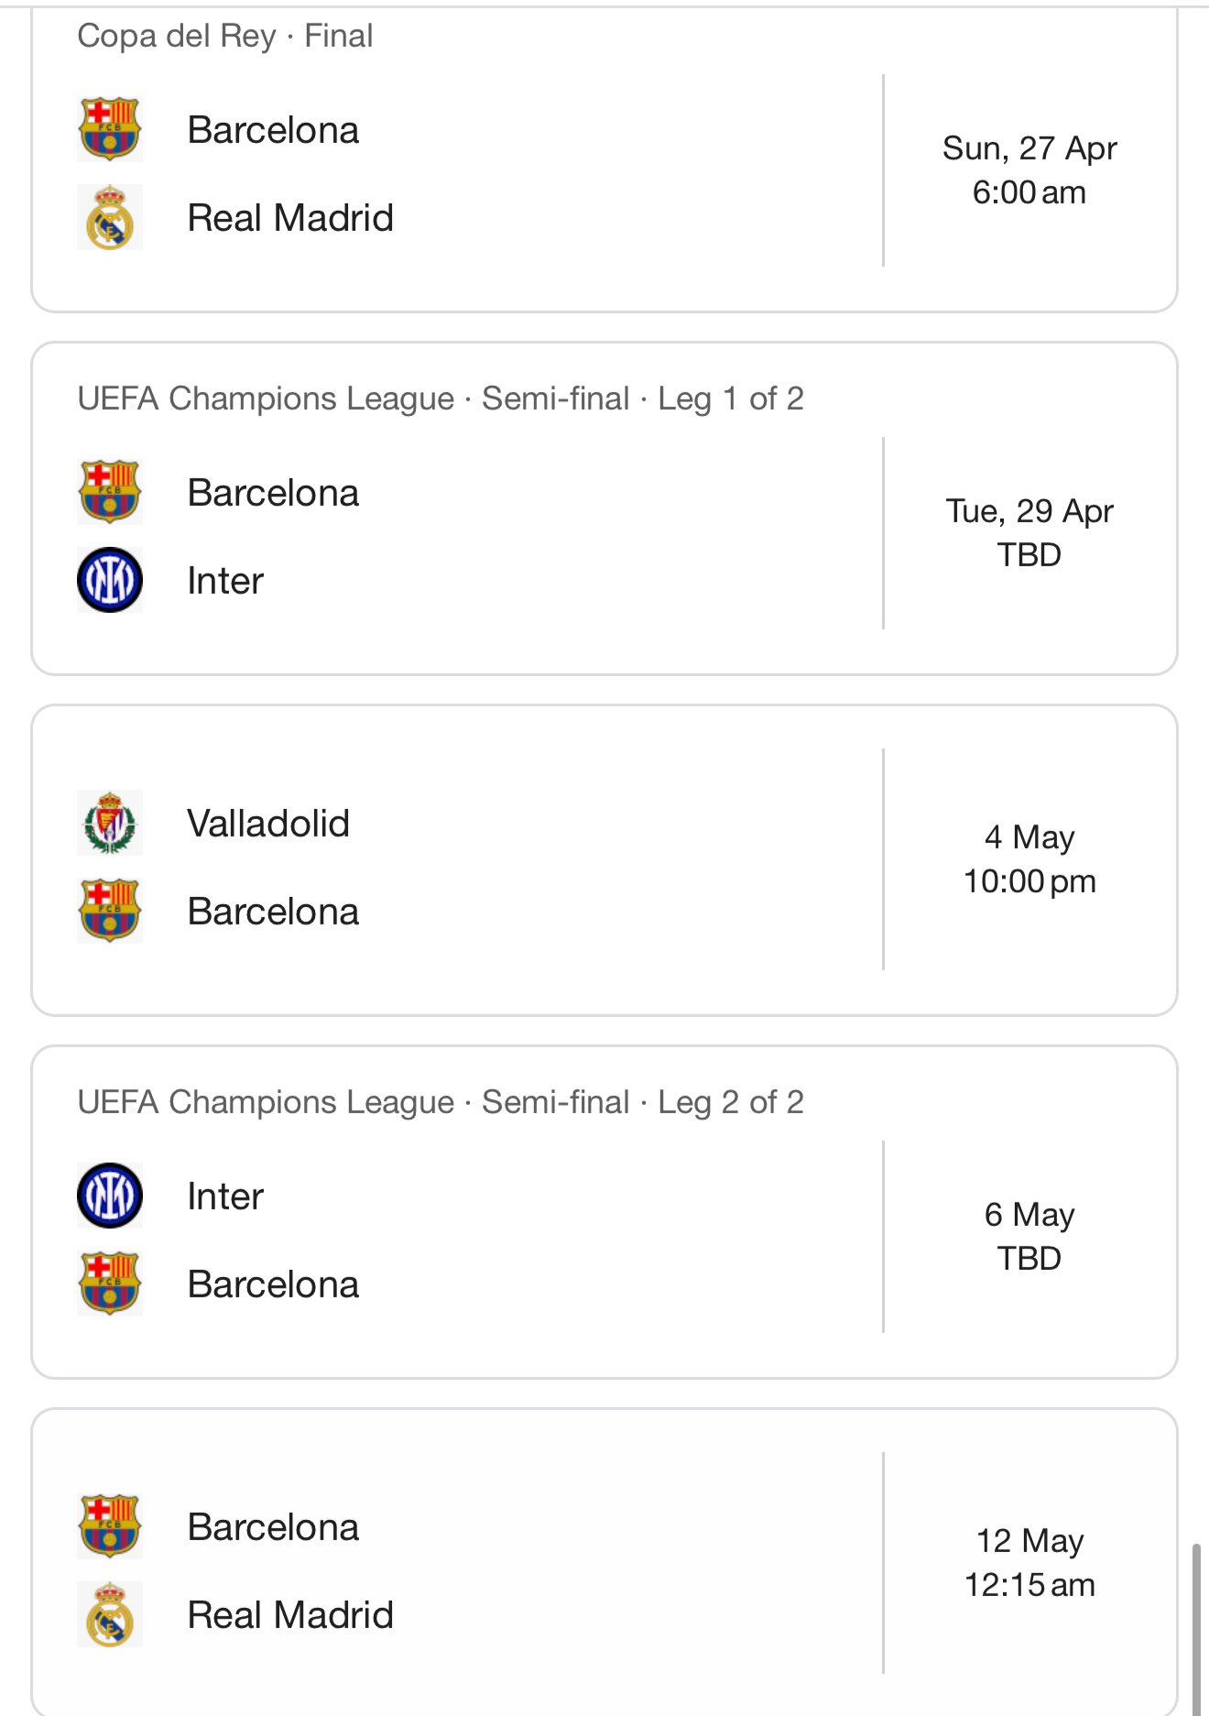Open the 4 May 10:00 pm match time

[x=1029, y=859]
